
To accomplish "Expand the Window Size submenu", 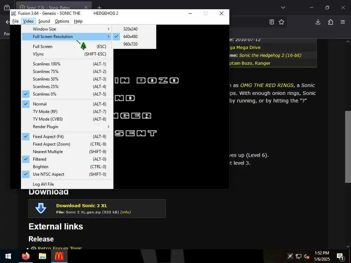I will click(67, 29).
